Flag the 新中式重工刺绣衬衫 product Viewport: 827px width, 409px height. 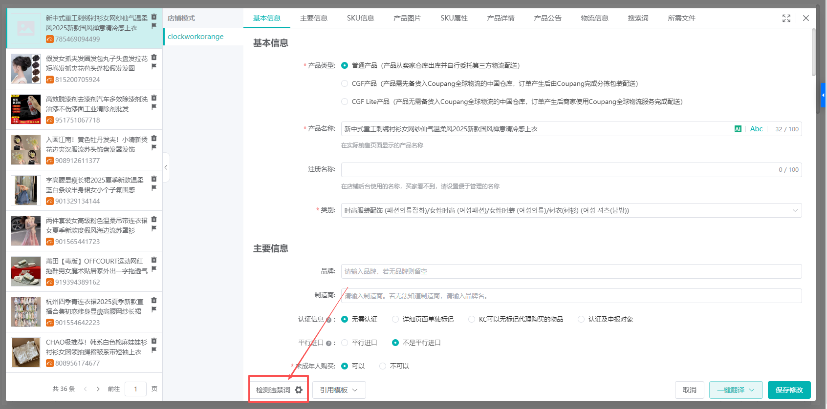coord(154,26)
